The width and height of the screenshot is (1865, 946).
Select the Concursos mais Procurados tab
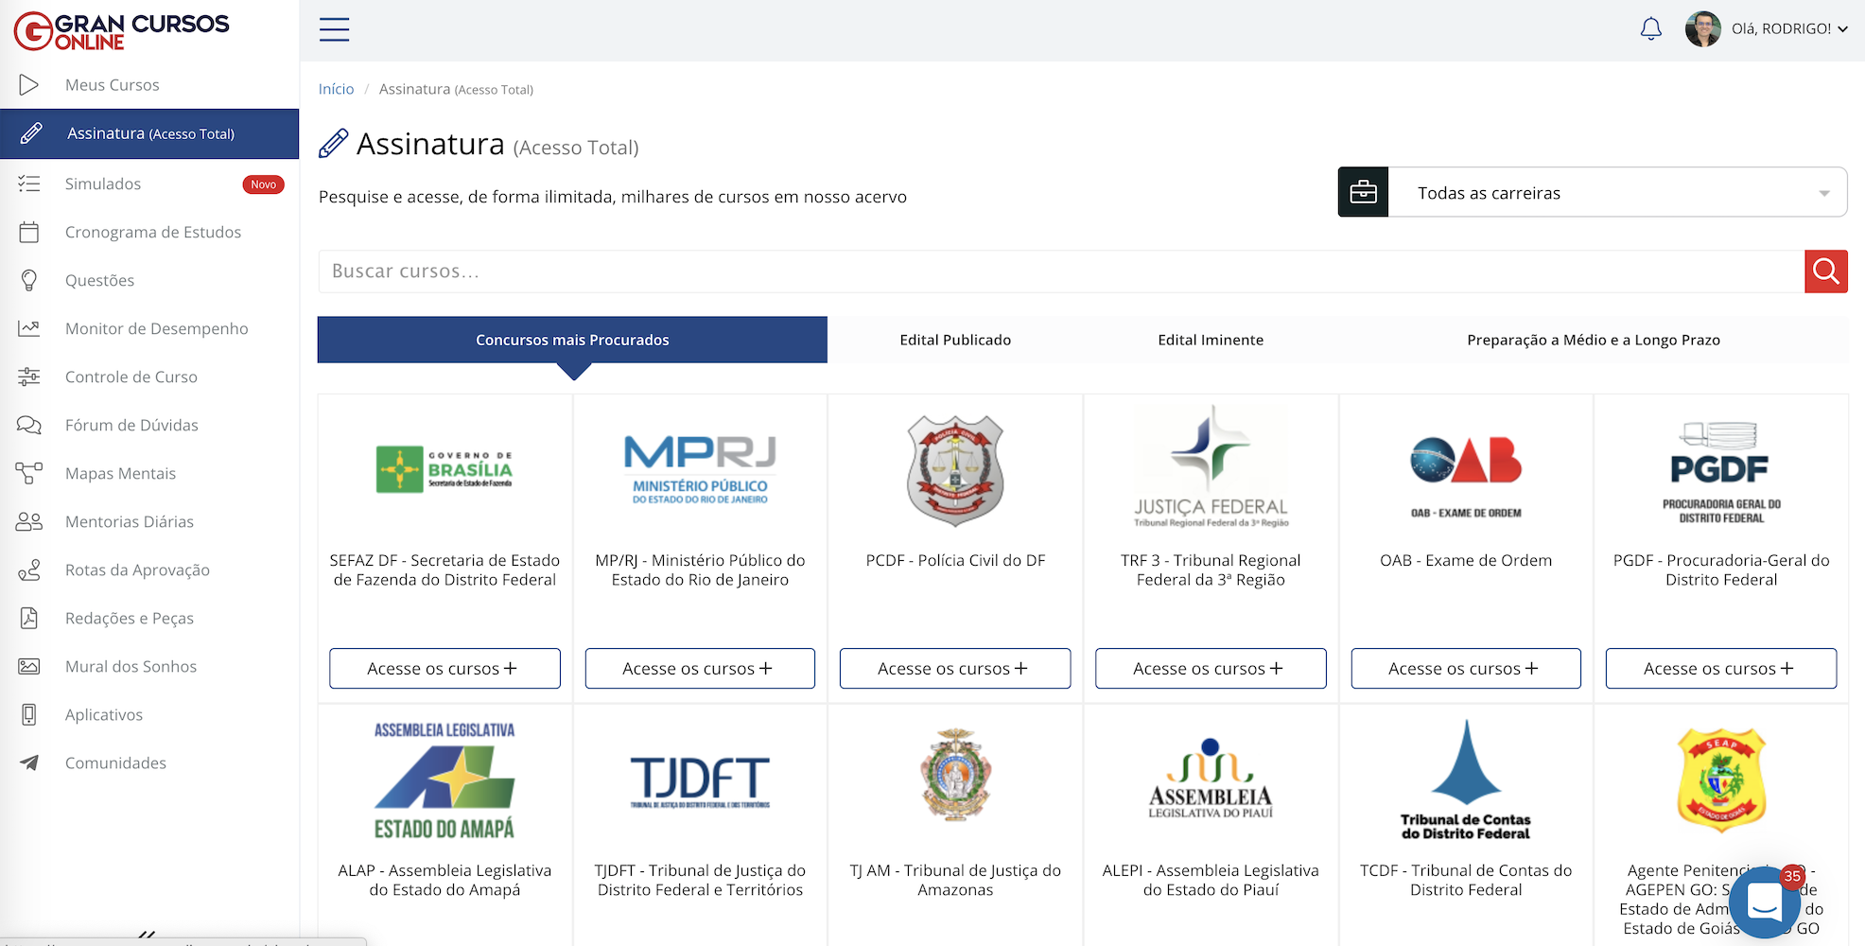click(x=572, y=340)
